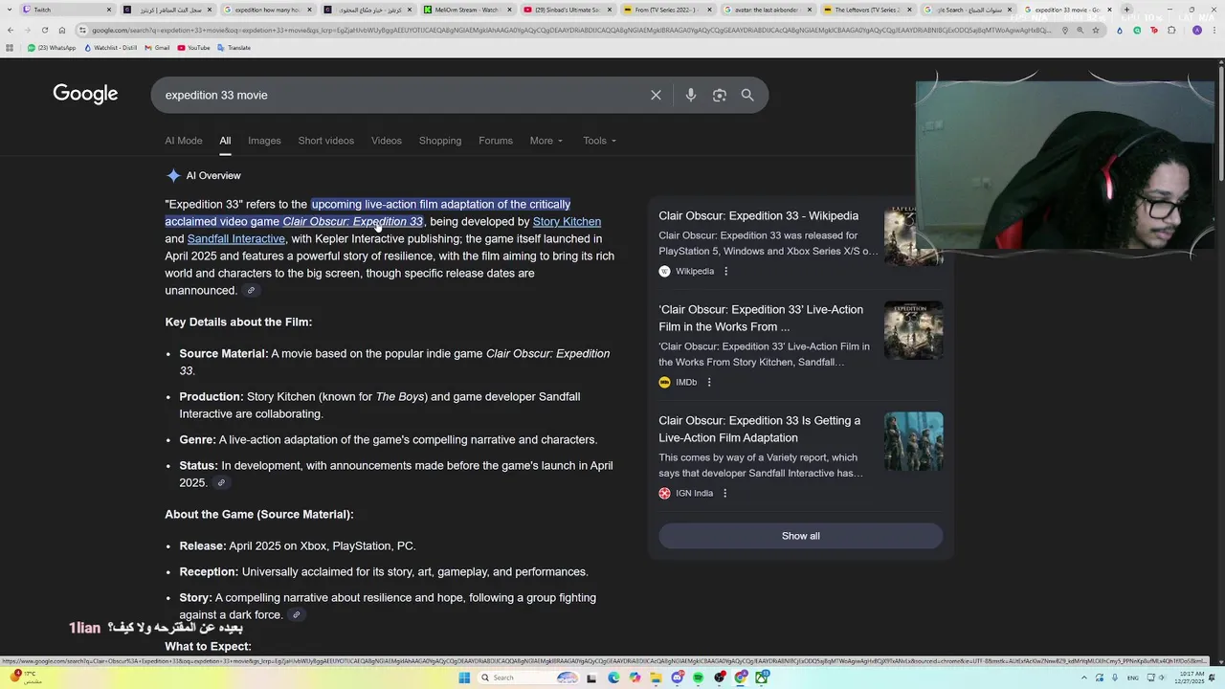Open the Gmail bookmark
This screenshot has height=689, width=1225.
[157, 48]
